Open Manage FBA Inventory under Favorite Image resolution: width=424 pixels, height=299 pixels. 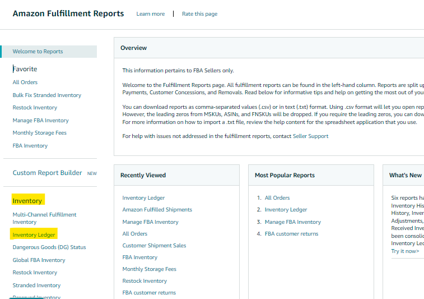(40, 120)
